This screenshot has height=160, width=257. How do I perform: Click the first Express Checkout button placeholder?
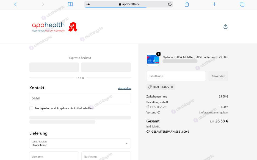[54, 67]
